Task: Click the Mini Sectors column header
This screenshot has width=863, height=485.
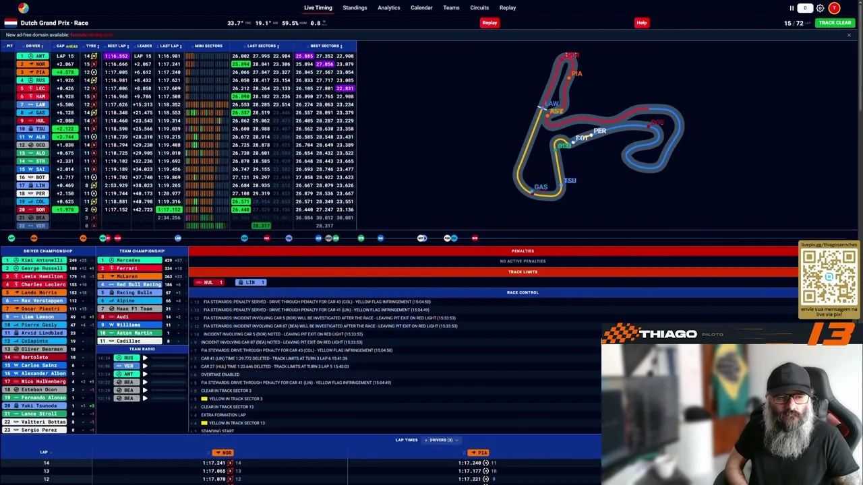Action: click(x=209, y=46)
